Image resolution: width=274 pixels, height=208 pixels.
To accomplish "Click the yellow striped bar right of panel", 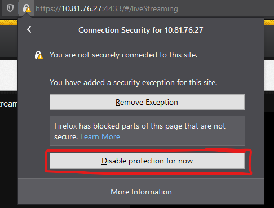I will [x=269, y=23].
